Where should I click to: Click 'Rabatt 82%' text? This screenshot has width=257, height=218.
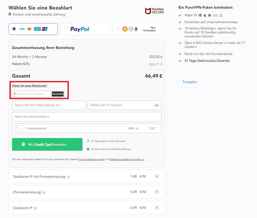point(21,64)
